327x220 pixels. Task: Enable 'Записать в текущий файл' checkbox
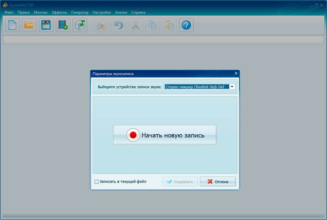[96, 182]
